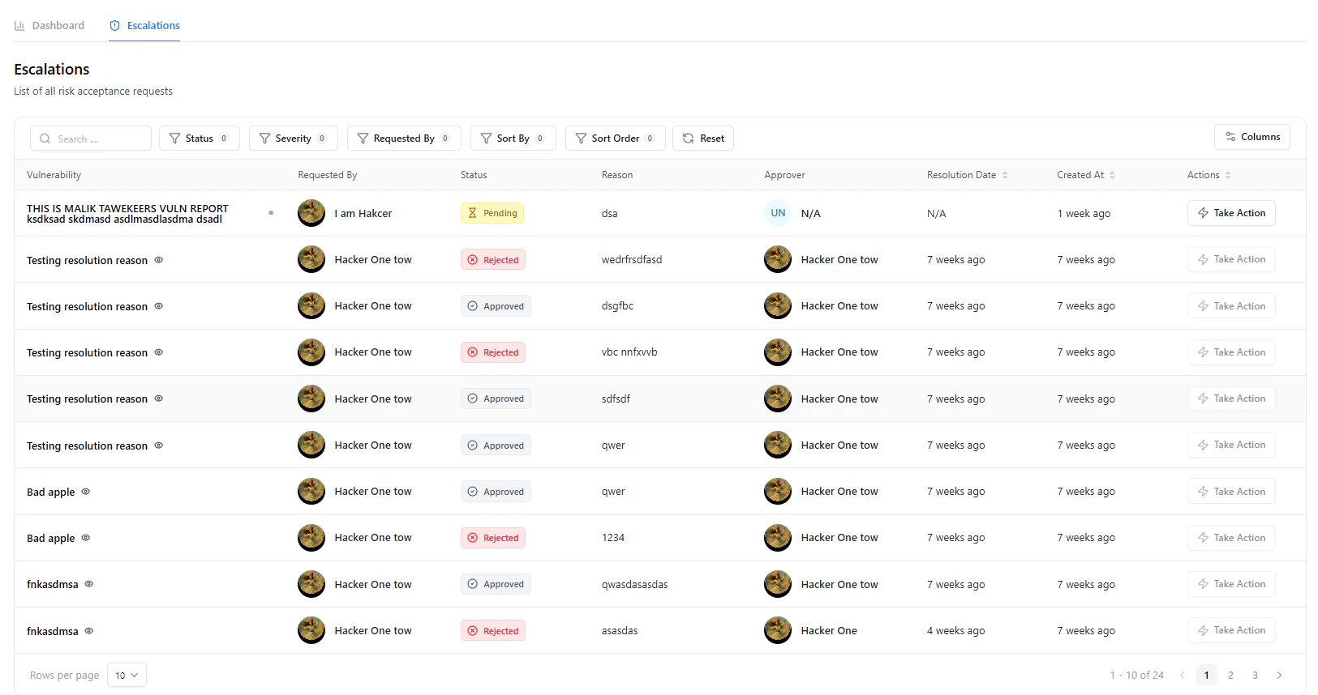Screen dimensions: 1318x695
Task: Click Rejected badge in wedrfrsdfasd row
Action: [493, 260]
